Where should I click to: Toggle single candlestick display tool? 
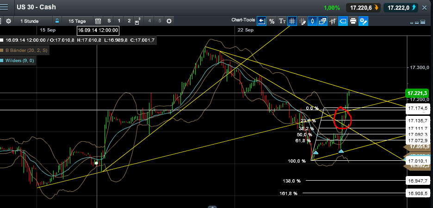[x=312, y=21]
